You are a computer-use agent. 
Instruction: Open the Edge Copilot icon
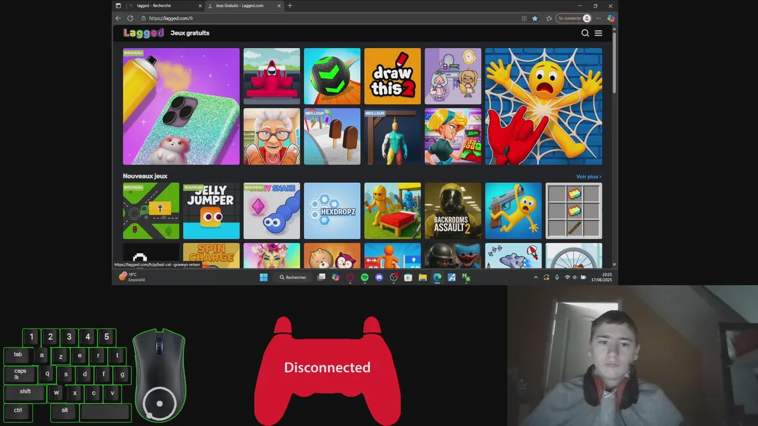click(x=611, y=18)
